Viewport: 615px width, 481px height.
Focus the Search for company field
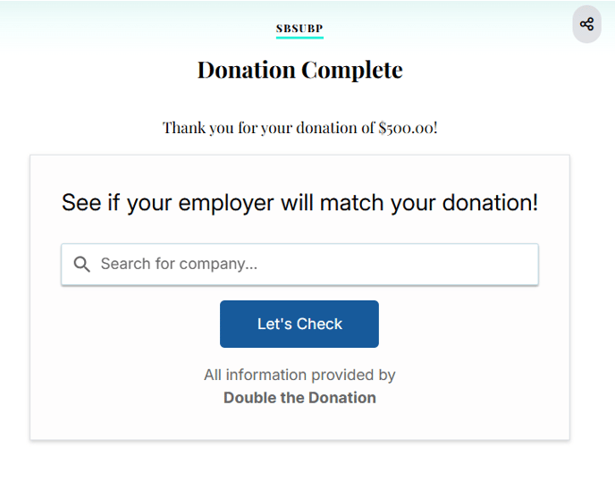[299, 265]
